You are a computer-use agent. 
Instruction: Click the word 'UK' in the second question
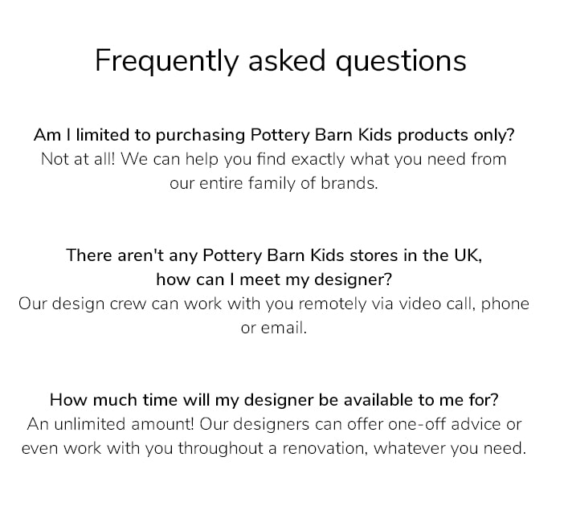[468, 255]
